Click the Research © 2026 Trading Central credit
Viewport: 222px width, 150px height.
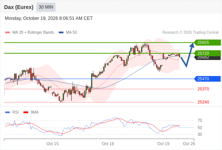[190, 33]
